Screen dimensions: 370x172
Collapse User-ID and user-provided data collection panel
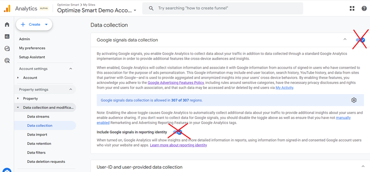(x=363, y=166)
